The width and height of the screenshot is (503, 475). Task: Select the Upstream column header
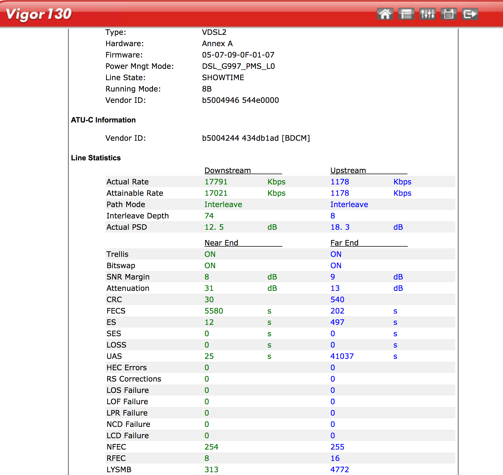pyautogui.click(x=348, y=170)
